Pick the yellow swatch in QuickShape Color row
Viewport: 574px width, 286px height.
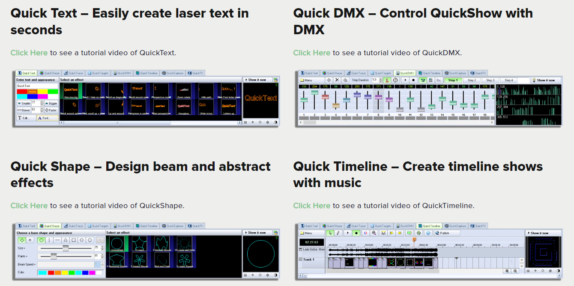[64, 272]
